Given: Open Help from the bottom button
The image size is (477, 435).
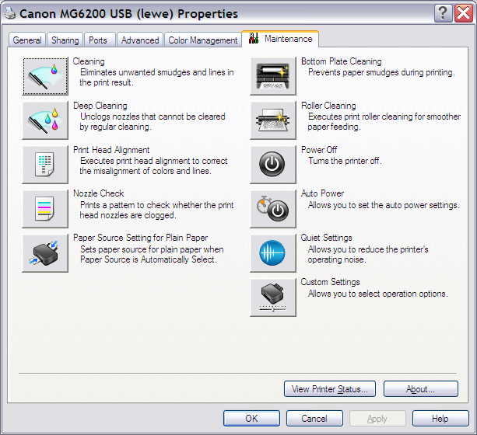Looking at the screenshot, I should coord(440,418).
